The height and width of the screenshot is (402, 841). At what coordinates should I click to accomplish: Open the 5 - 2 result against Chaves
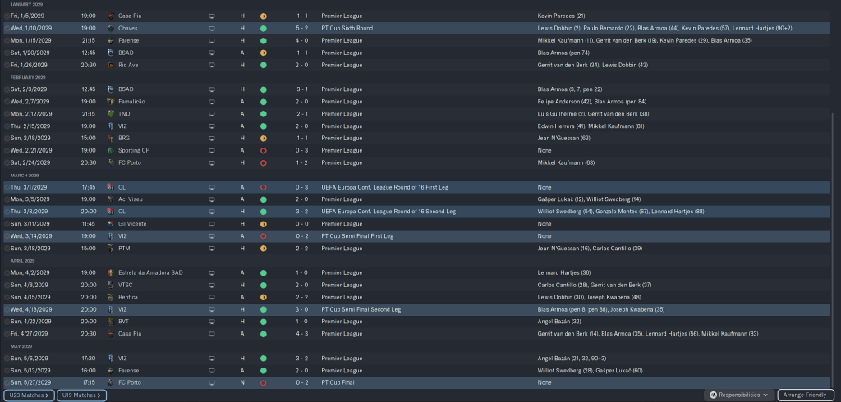[303, 28]
